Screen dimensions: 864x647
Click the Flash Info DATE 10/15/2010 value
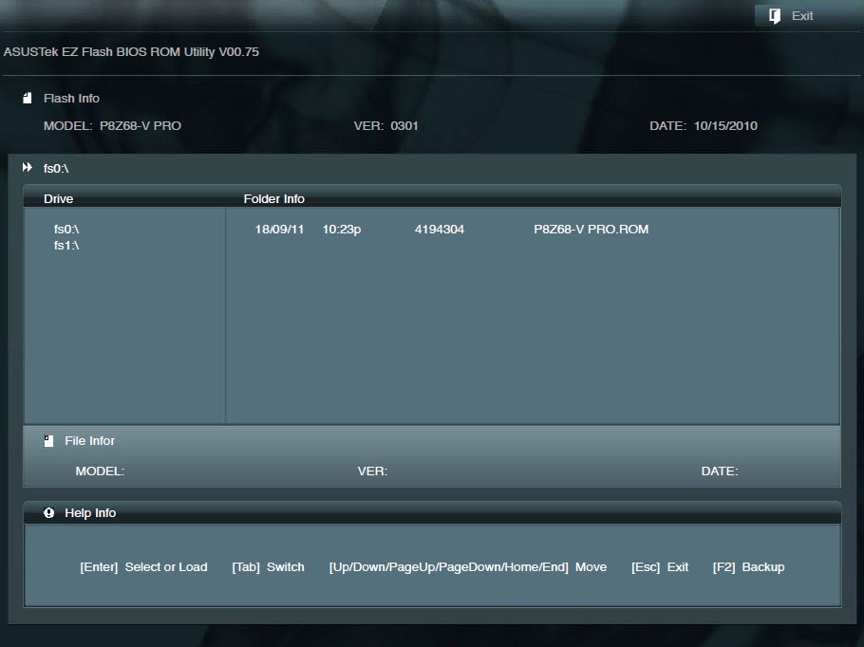(725, 125)
